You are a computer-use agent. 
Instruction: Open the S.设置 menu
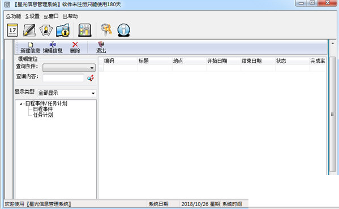click(32, 16)
